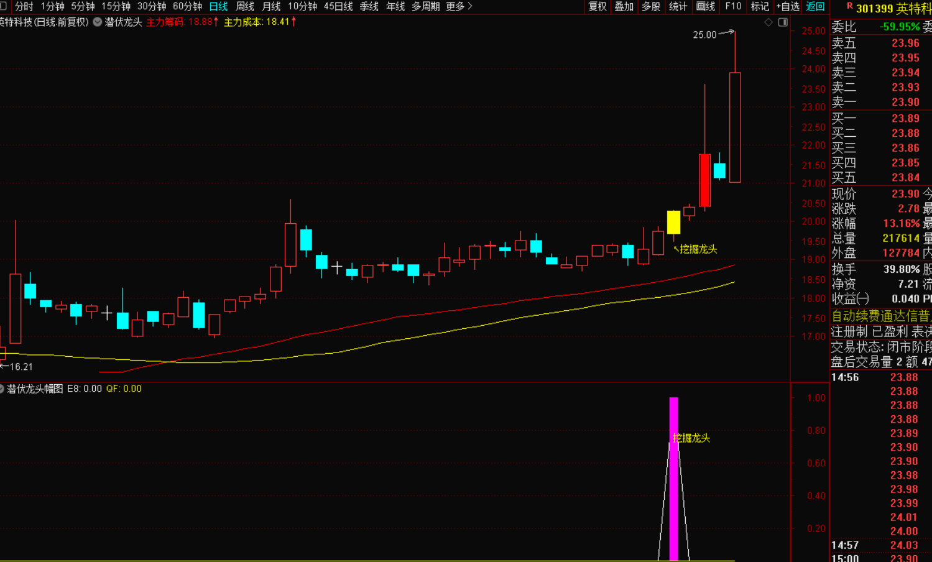Click the 标记 mark button

click(760, 6)
